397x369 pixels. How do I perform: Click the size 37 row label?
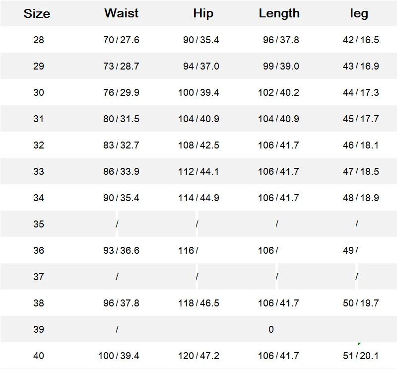[x=39, y=277]
